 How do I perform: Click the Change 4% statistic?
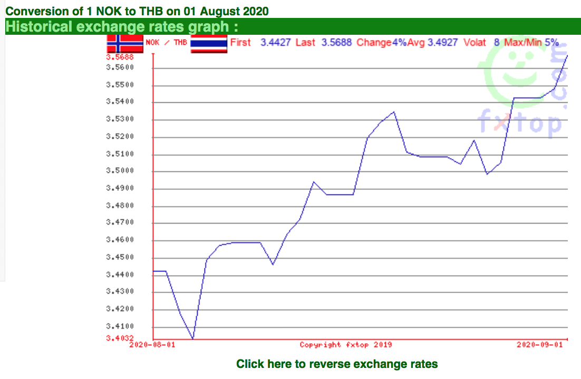click(381, 43)
